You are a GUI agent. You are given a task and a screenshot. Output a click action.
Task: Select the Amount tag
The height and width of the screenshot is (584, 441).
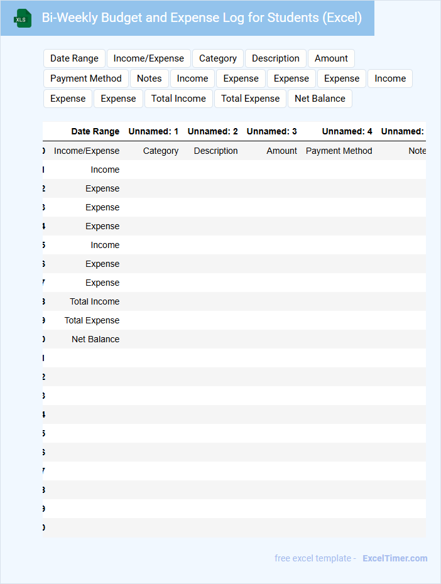[331, 58]
